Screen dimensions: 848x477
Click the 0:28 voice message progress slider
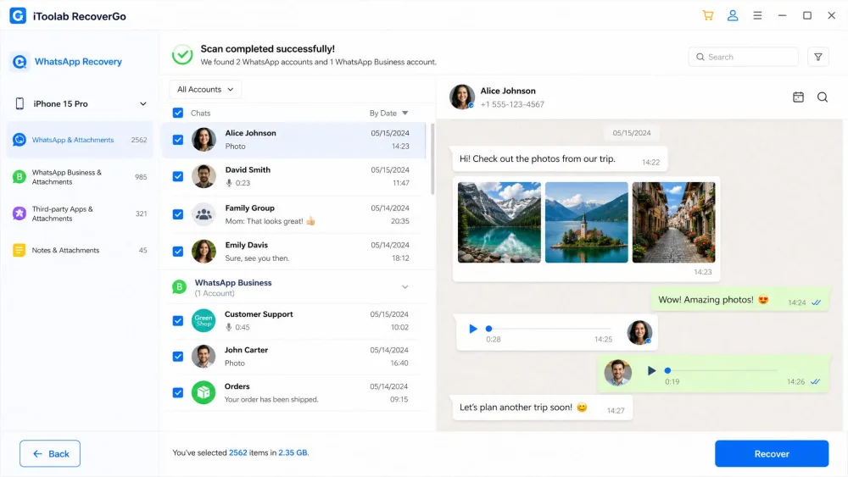click(x=550, y=329)
